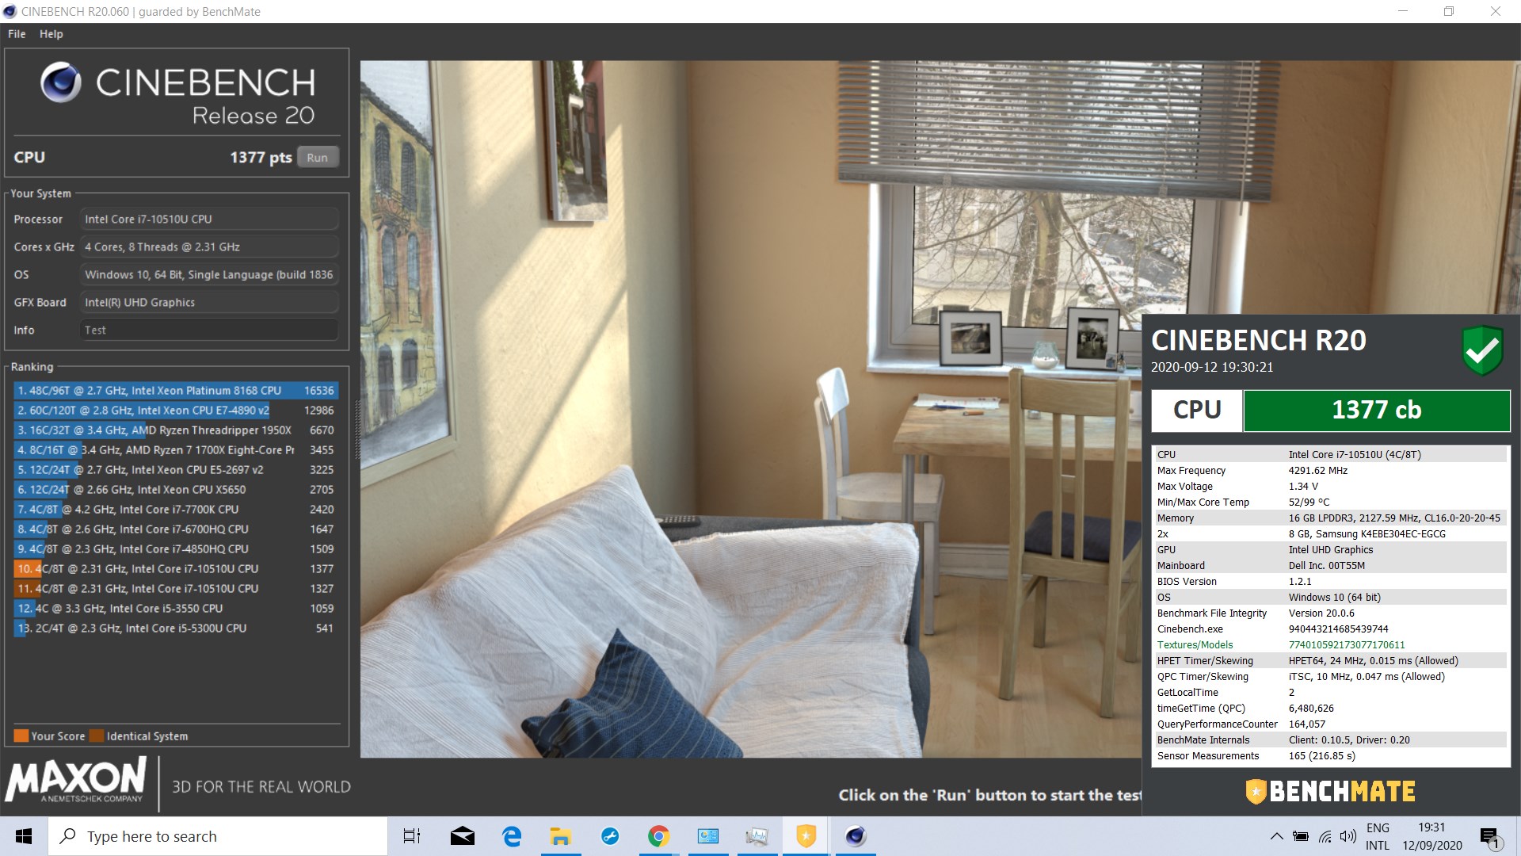Select ranking row Intel Xeon CPU E7-4890 v2
The image size is (1521, 856).
pos(176,410)
